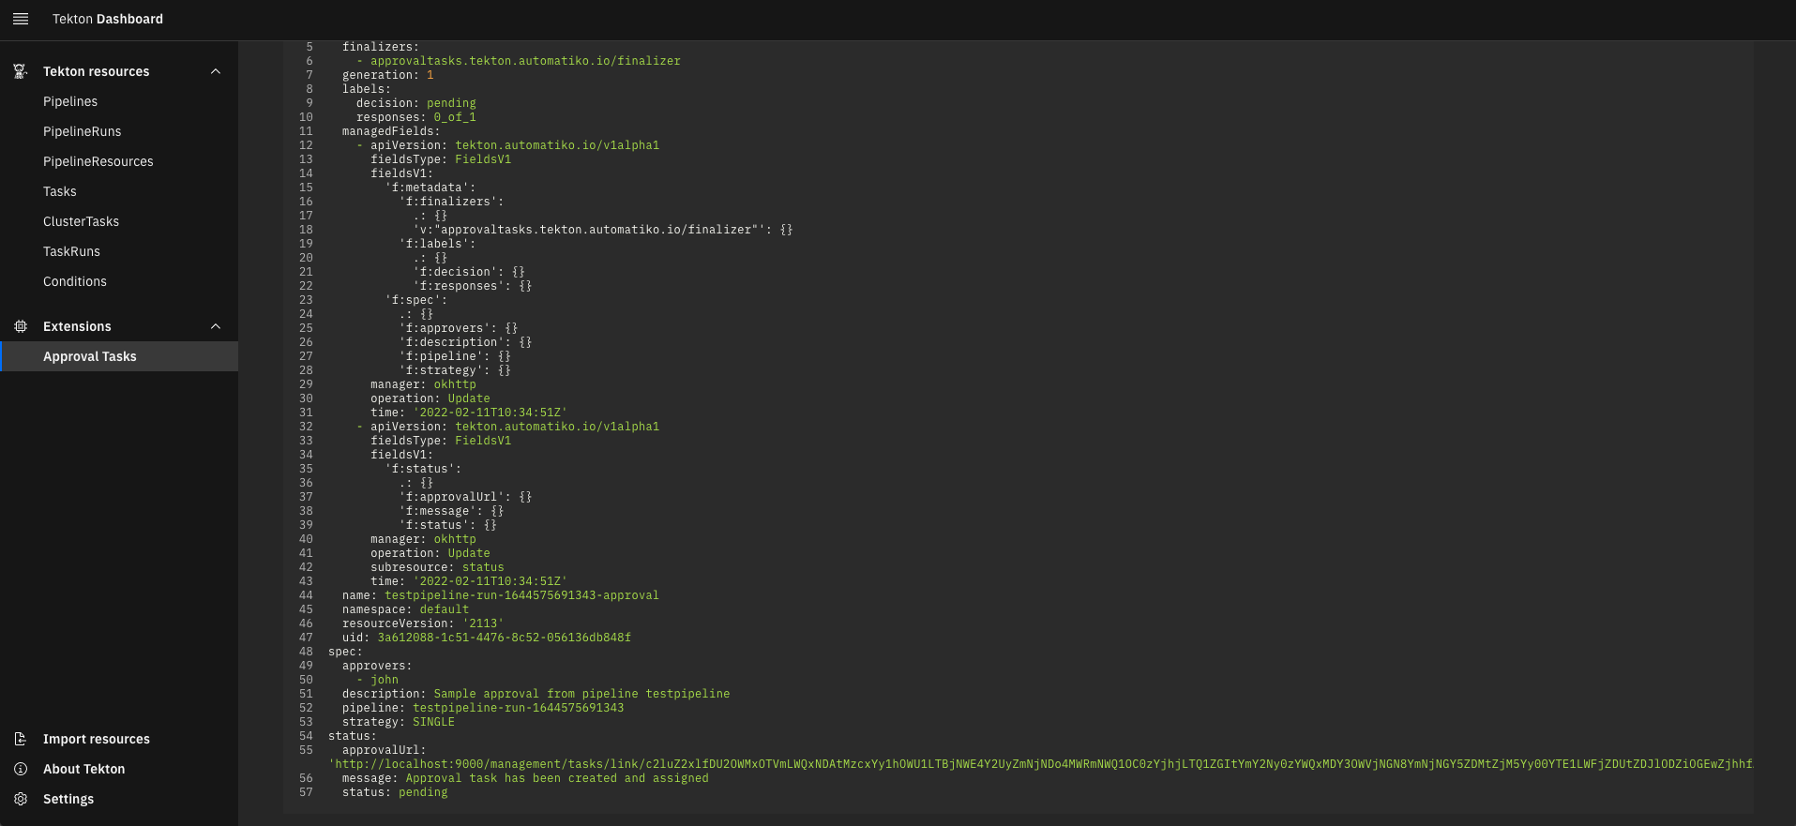Click the apiVersion value on line 12
Viewport: 1796px width, 826px height.
tap(557, 145)
